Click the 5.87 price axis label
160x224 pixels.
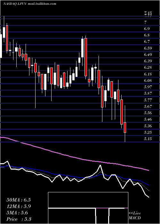[148, 93]
